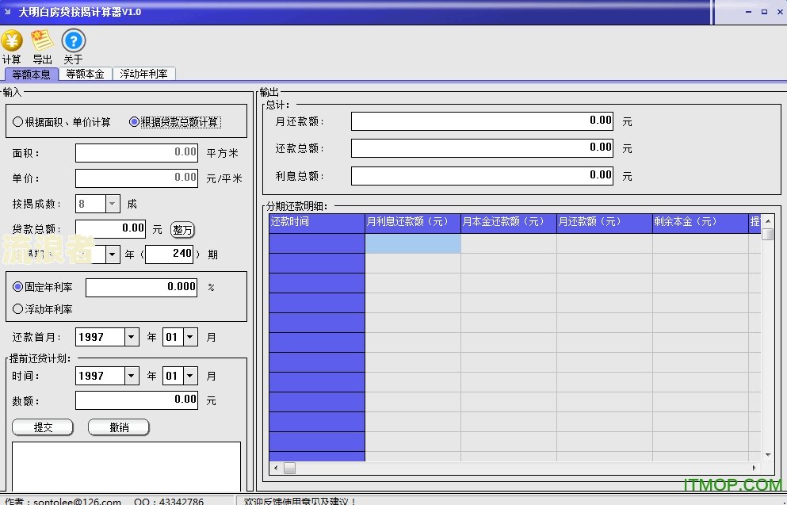Click the 单价 input field

136,178
